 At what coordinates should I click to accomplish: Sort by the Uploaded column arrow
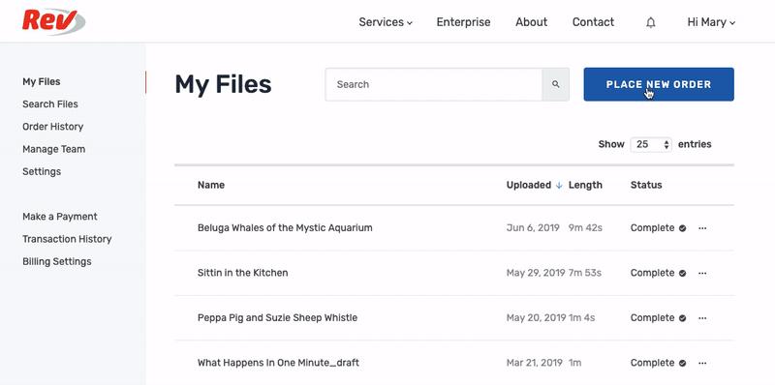click(x=559, y=185)
